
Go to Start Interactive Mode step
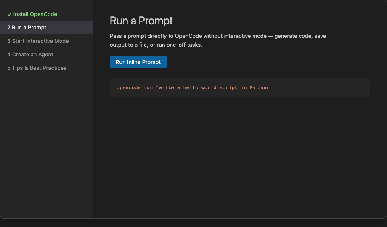[46, 41]
